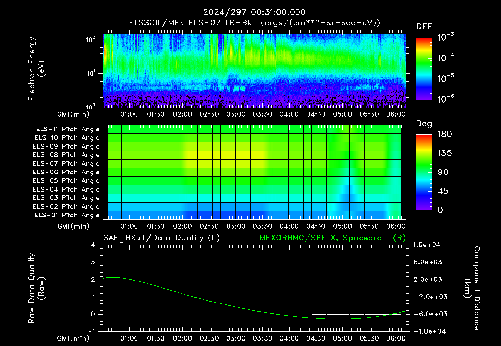Image resolution: width=501 pixels, height=346 pixels.
Task: Click the 1.0e+04 right axis value
Action: 427,245
